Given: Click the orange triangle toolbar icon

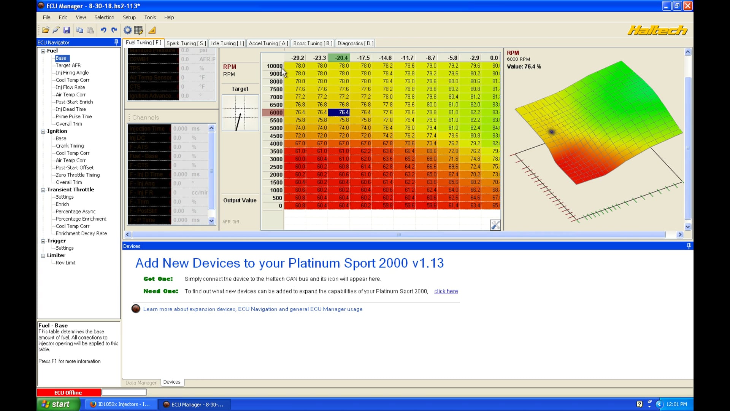Looking at the screenshot, I should click(x=152, y=30).
